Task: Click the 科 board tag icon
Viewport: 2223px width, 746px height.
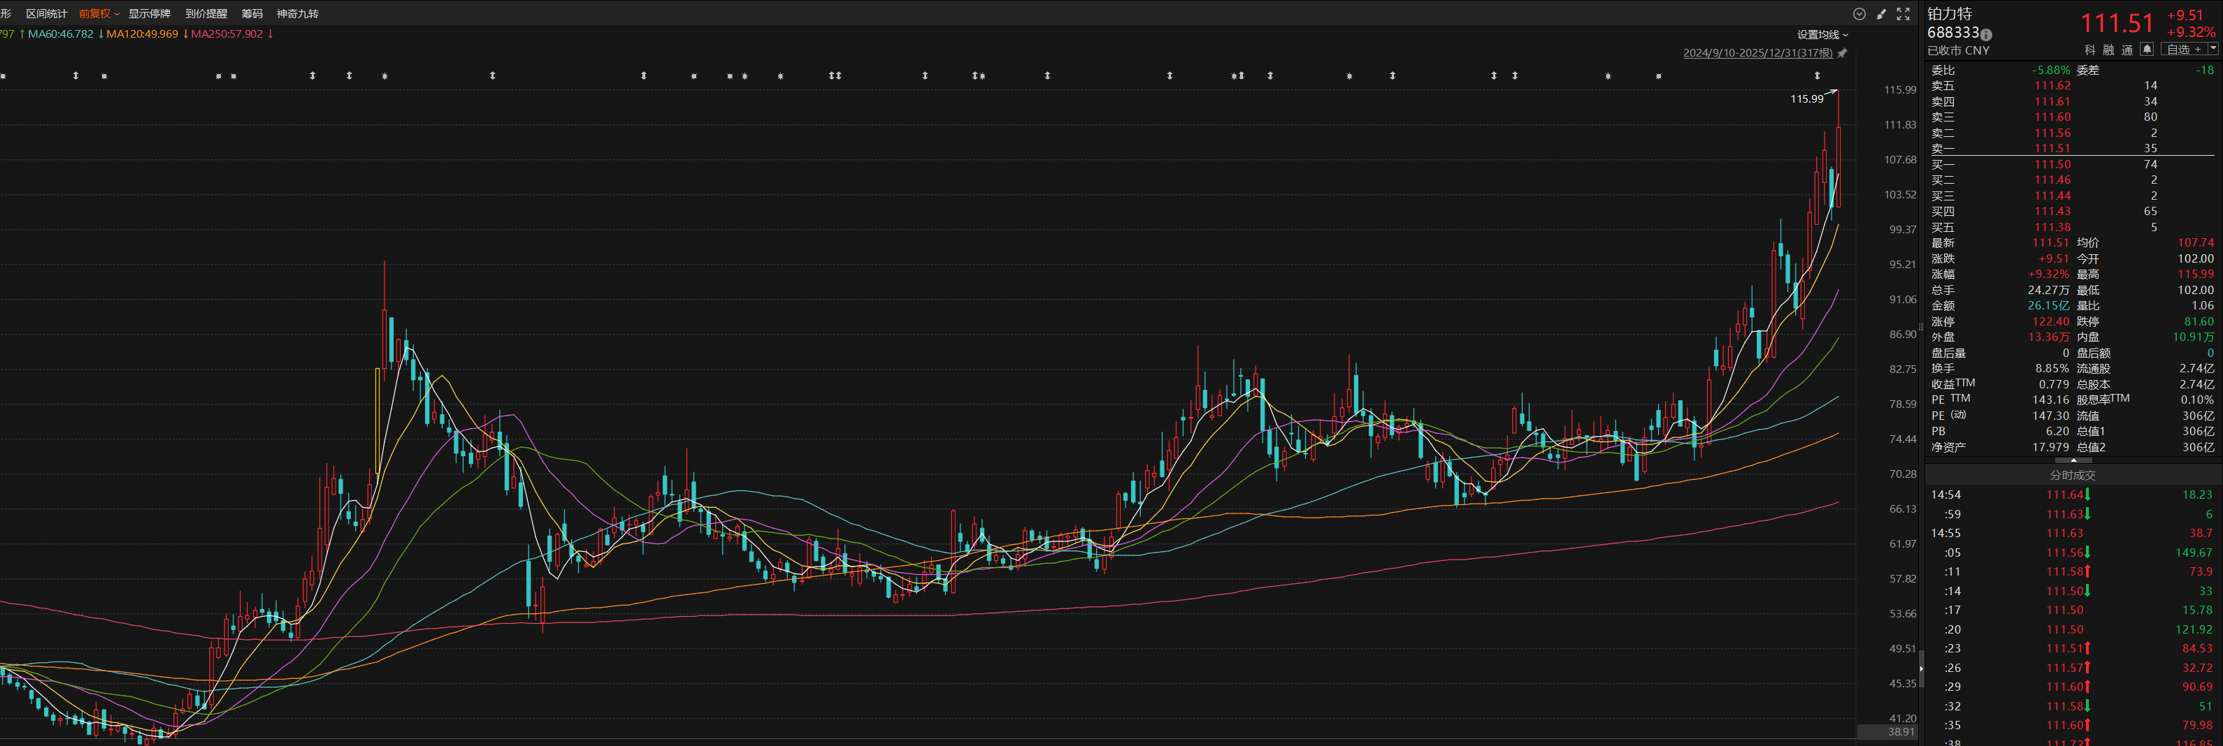Action: 2089,50
